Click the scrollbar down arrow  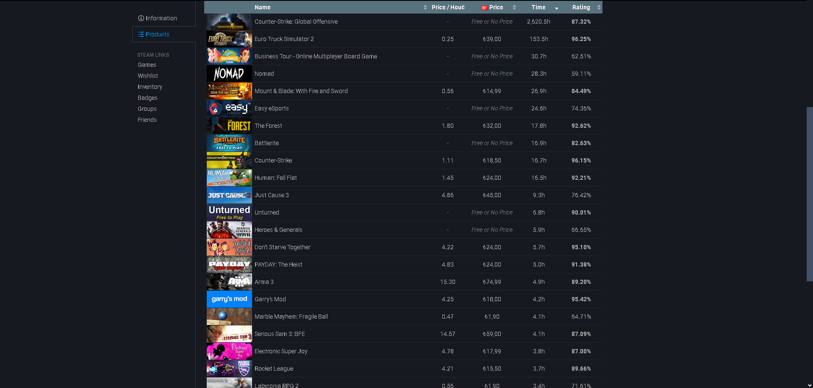810,385
